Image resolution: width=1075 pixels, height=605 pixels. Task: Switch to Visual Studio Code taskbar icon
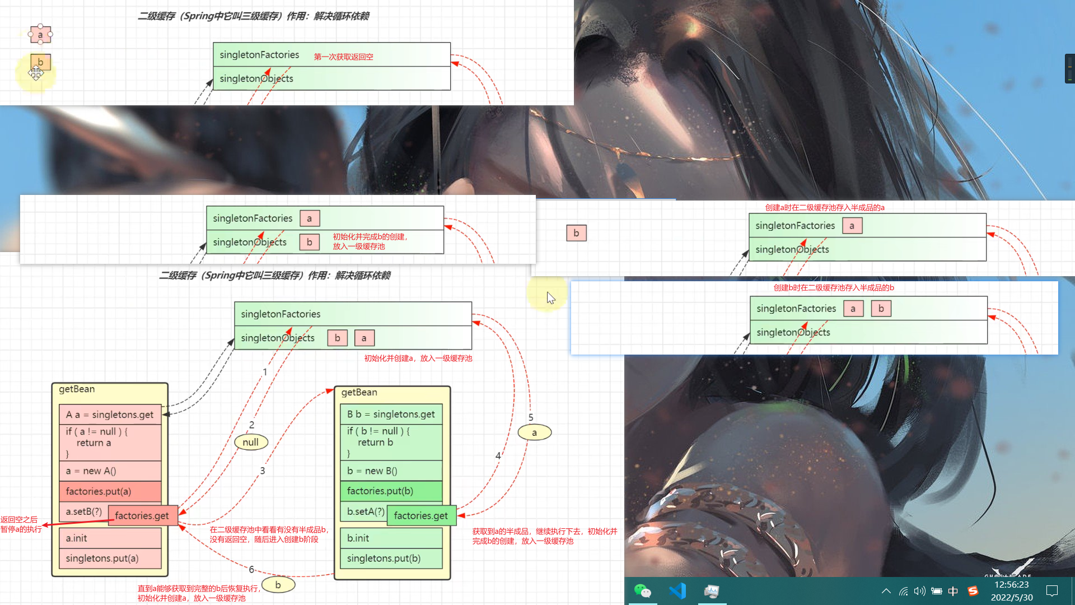click(677, 591)
